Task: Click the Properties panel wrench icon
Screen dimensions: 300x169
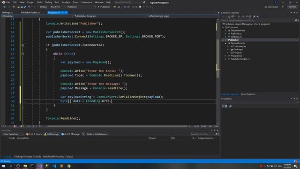Action: 230,106
